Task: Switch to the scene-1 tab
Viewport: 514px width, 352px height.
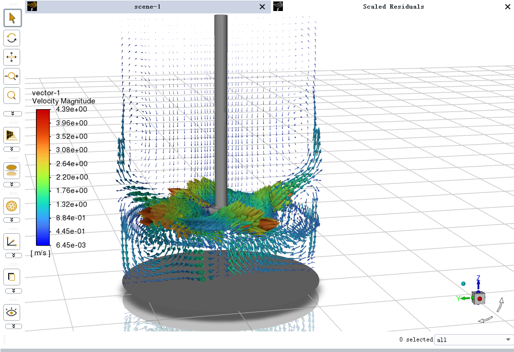Action: point(148,7)
